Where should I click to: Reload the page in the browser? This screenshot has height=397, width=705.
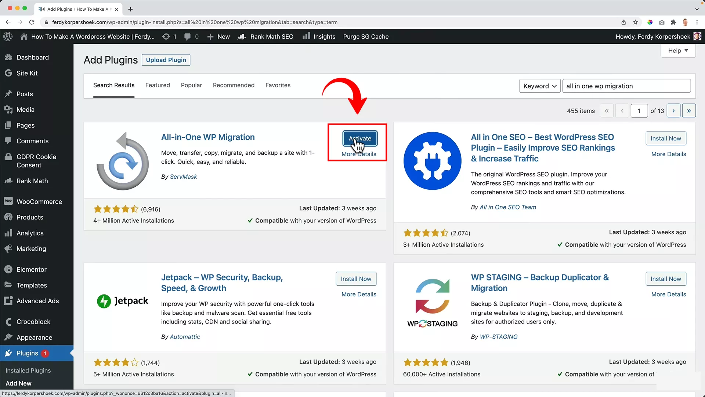pyautogui.click(x=32, y=22)
